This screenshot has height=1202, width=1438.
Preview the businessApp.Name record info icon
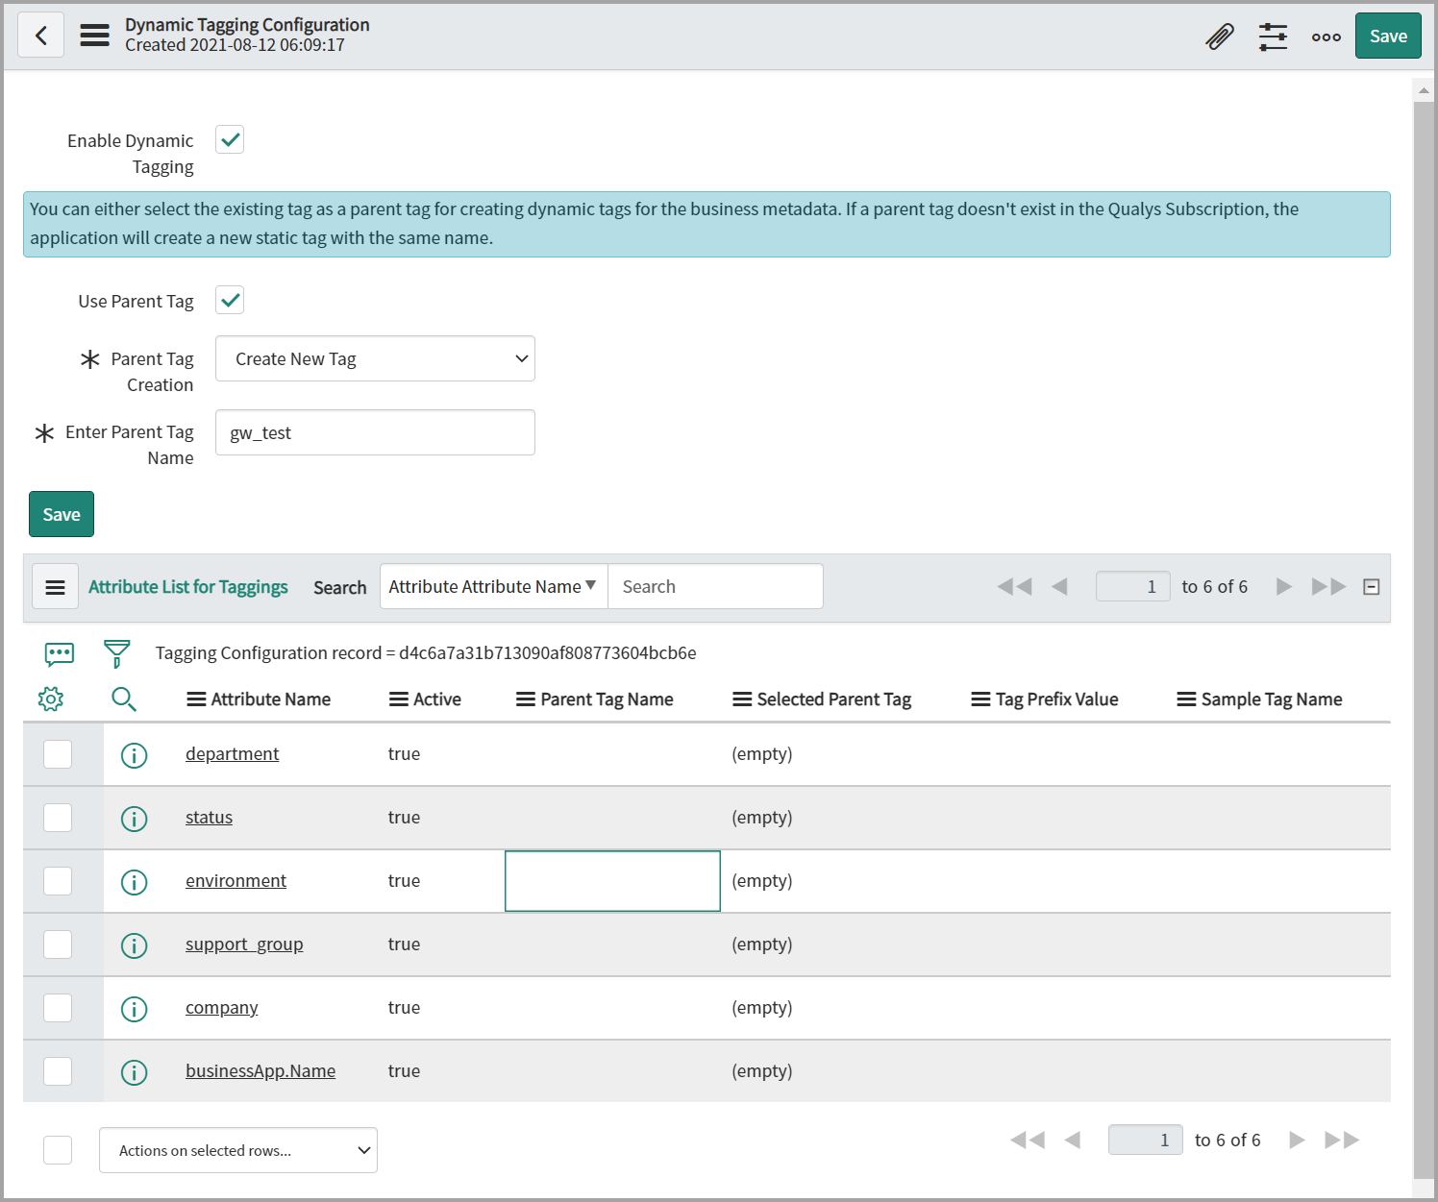click(135, 1072)
